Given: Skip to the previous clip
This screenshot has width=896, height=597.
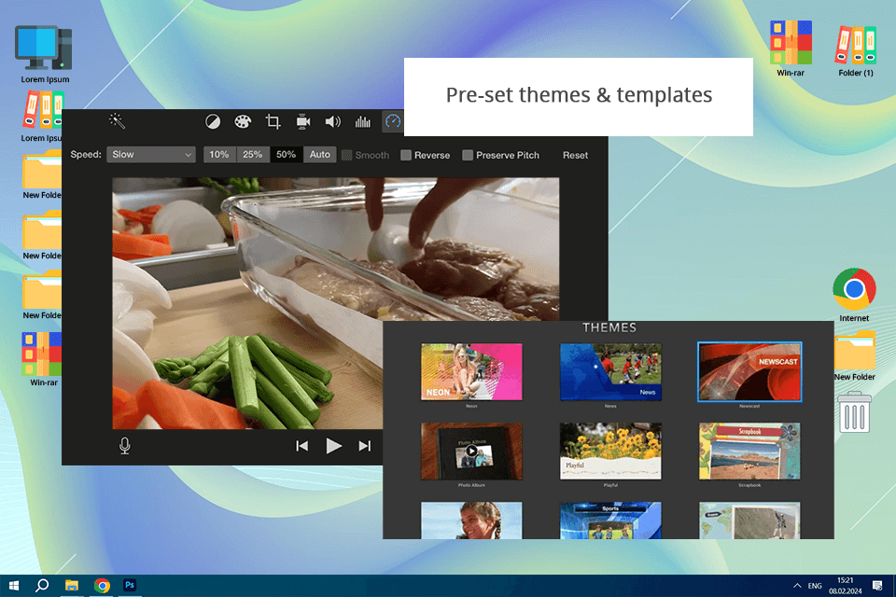Looking at the screenshot, I should (302, 446).
